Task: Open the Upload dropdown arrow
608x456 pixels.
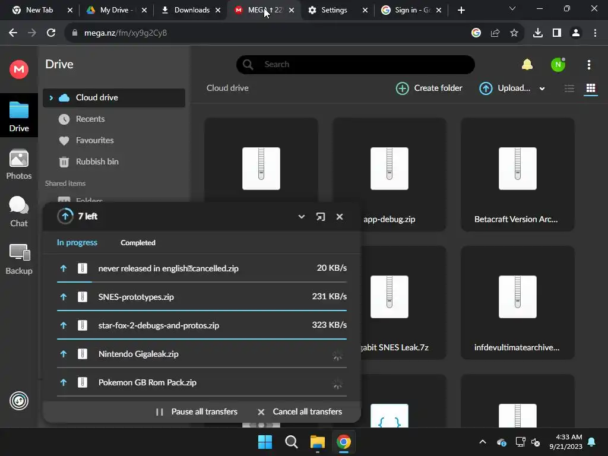Action: point(542,89)
